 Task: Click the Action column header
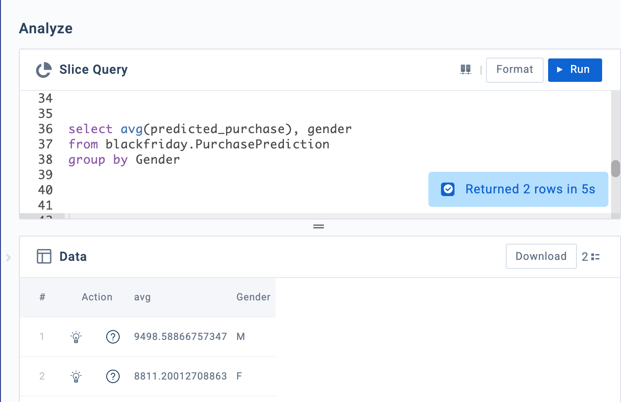pos(97,297)
